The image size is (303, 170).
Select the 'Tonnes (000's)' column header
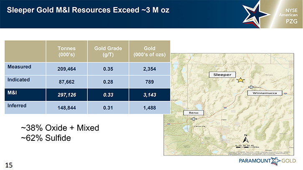click(67, 51)
